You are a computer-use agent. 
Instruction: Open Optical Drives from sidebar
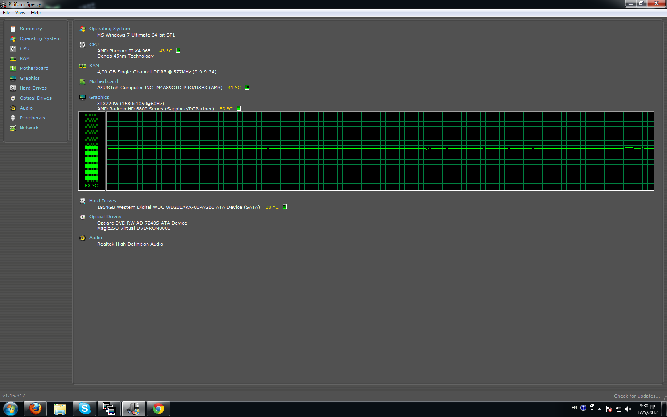pos(36,98)
